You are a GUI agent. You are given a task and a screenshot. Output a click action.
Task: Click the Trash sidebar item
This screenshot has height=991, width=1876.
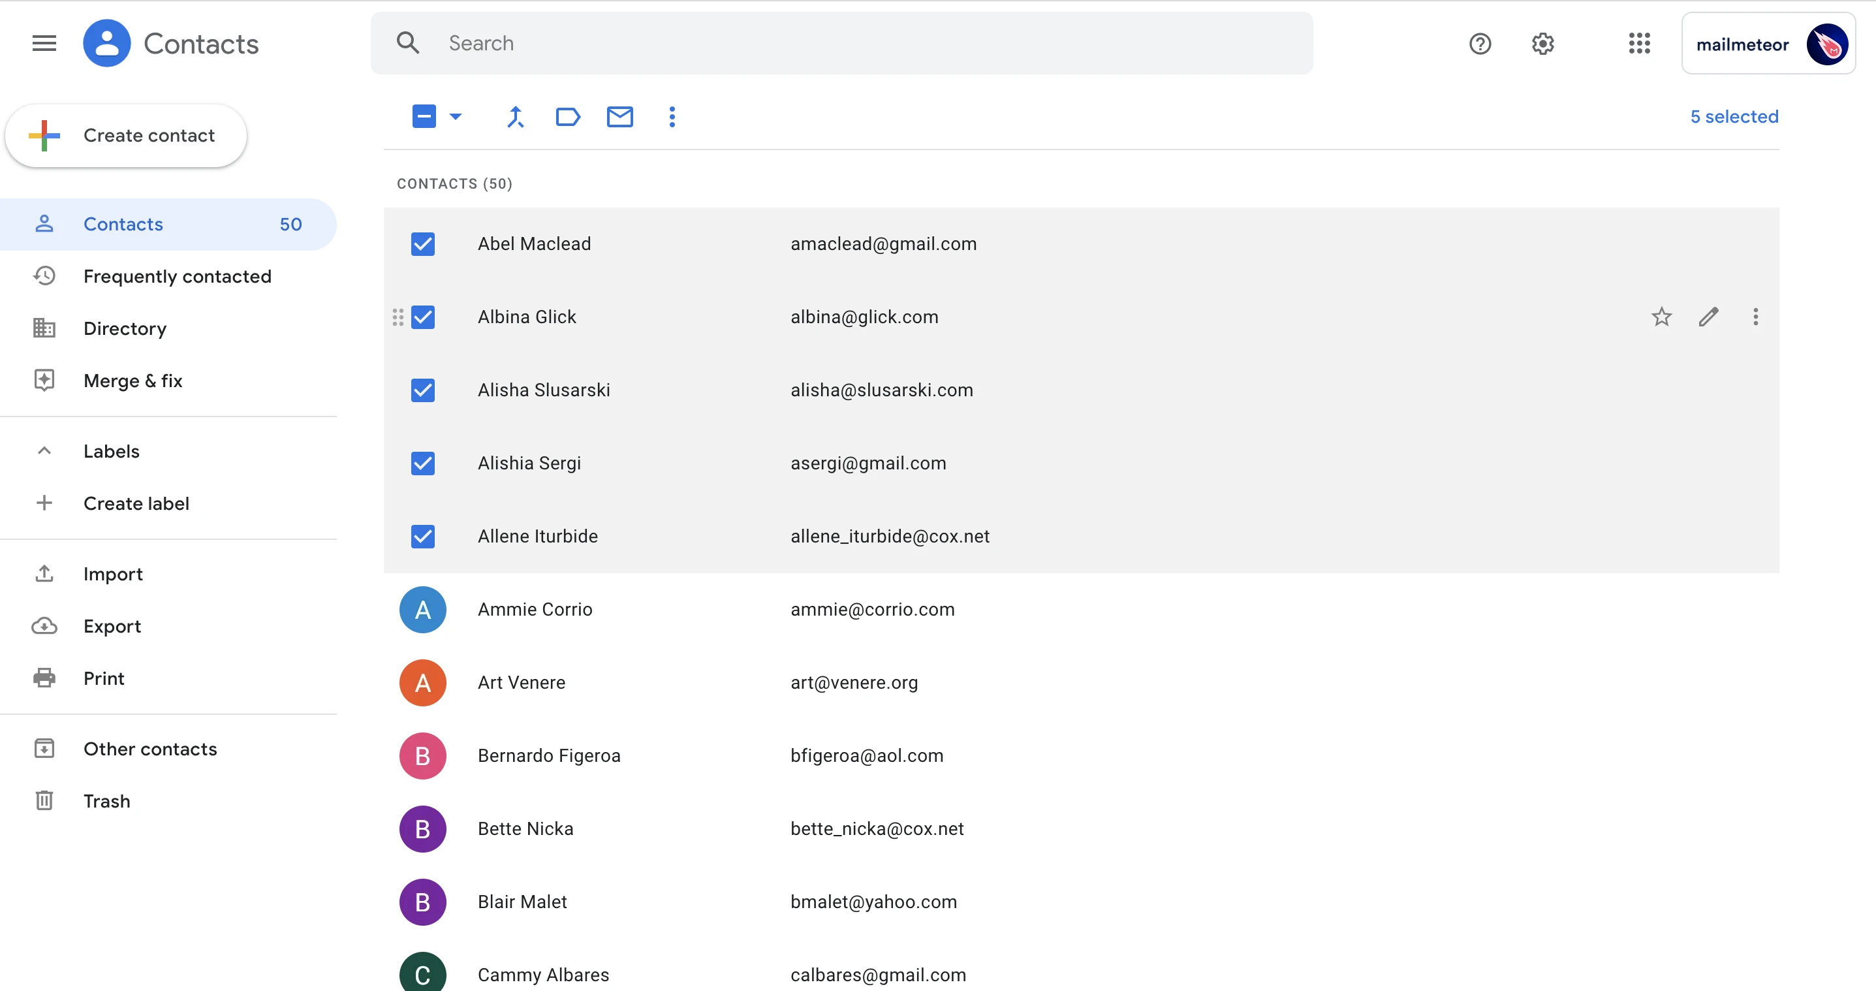pos(106,800)
